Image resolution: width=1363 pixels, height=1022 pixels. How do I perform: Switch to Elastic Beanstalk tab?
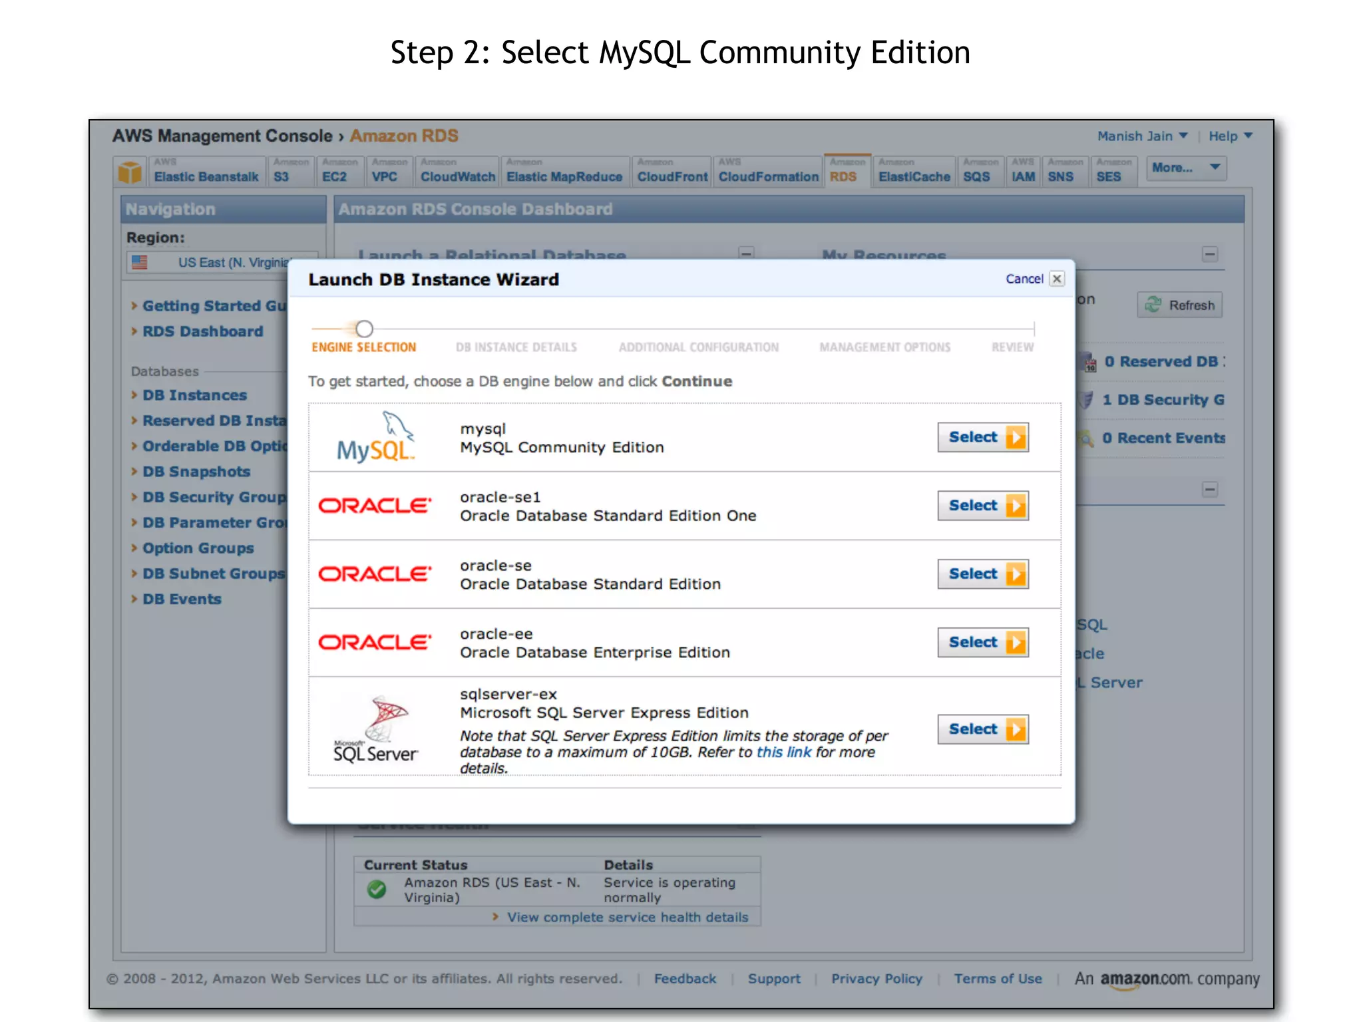pos(206,172)
